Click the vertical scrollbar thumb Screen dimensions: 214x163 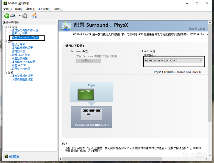tap(210, 73)
